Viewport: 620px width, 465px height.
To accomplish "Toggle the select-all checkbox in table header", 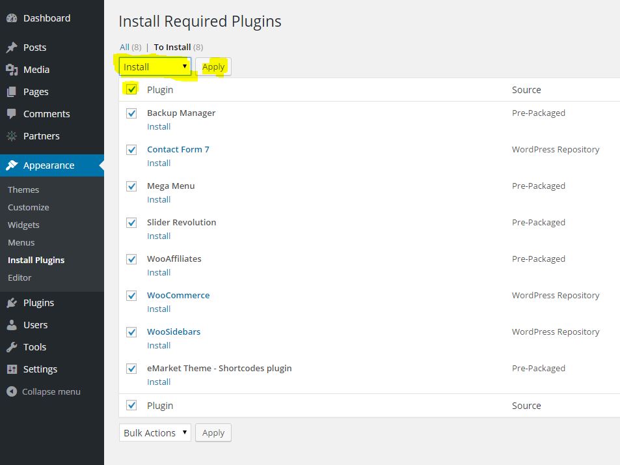I will click(131, 89).
